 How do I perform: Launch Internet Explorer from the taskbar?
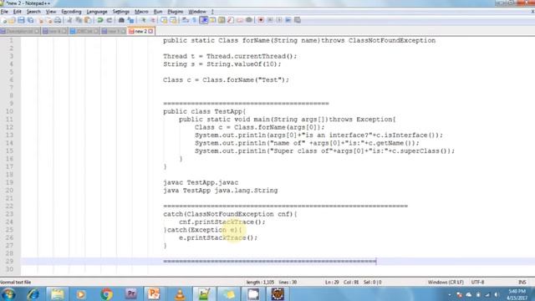[33, 293]
